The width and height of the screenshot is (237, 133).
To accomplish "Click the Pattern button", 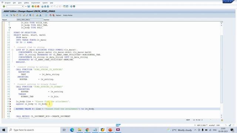I will click(x=59, y=16).
